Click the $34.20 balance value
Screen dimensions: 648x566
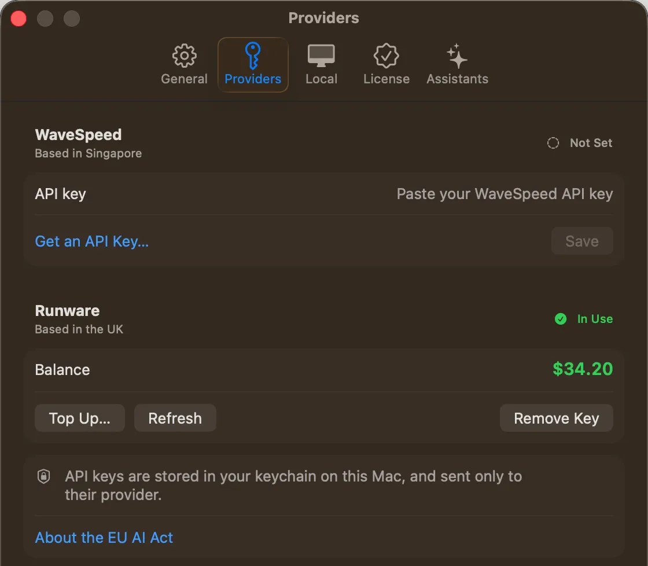pyautogui.click(x=583, y=369)
